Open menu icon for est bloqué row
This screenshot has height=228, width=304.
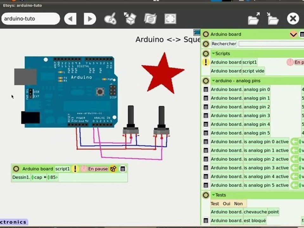coord(206,220)
